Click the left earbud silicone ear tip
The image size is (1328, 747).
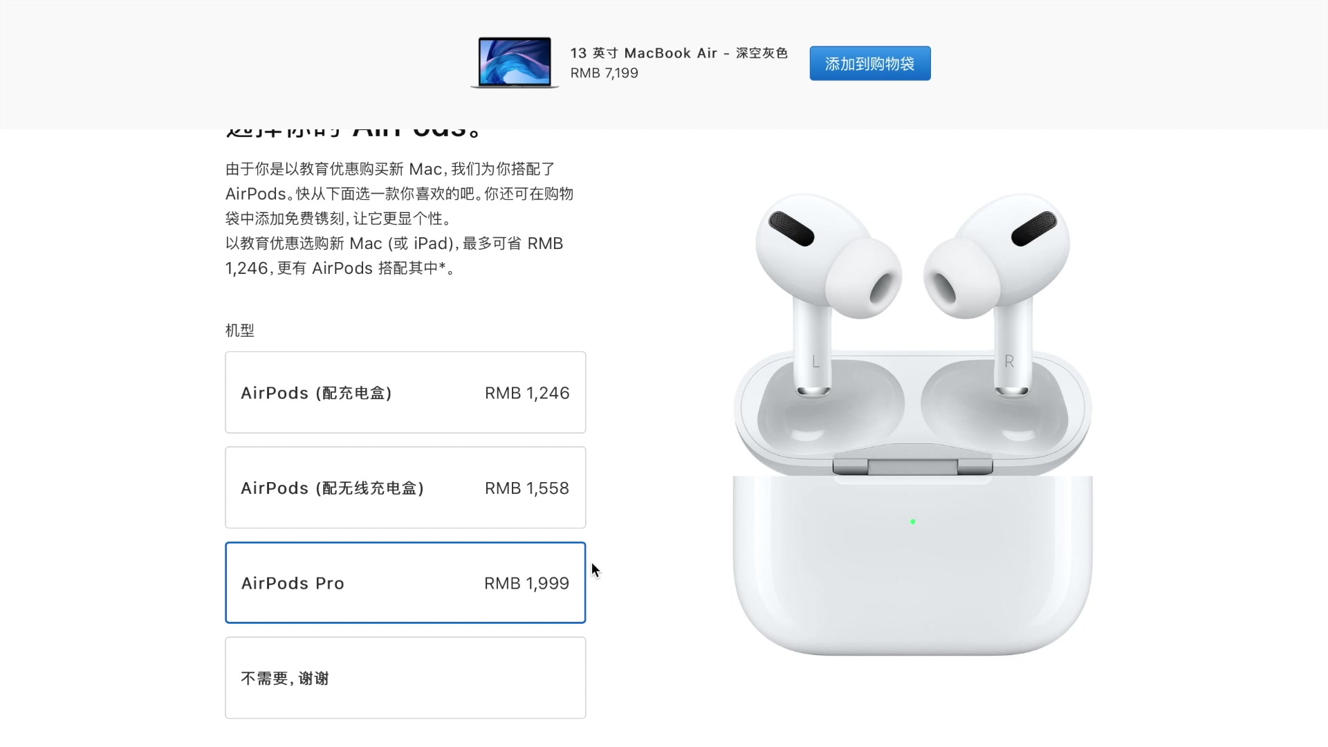(x=865, y=278)
